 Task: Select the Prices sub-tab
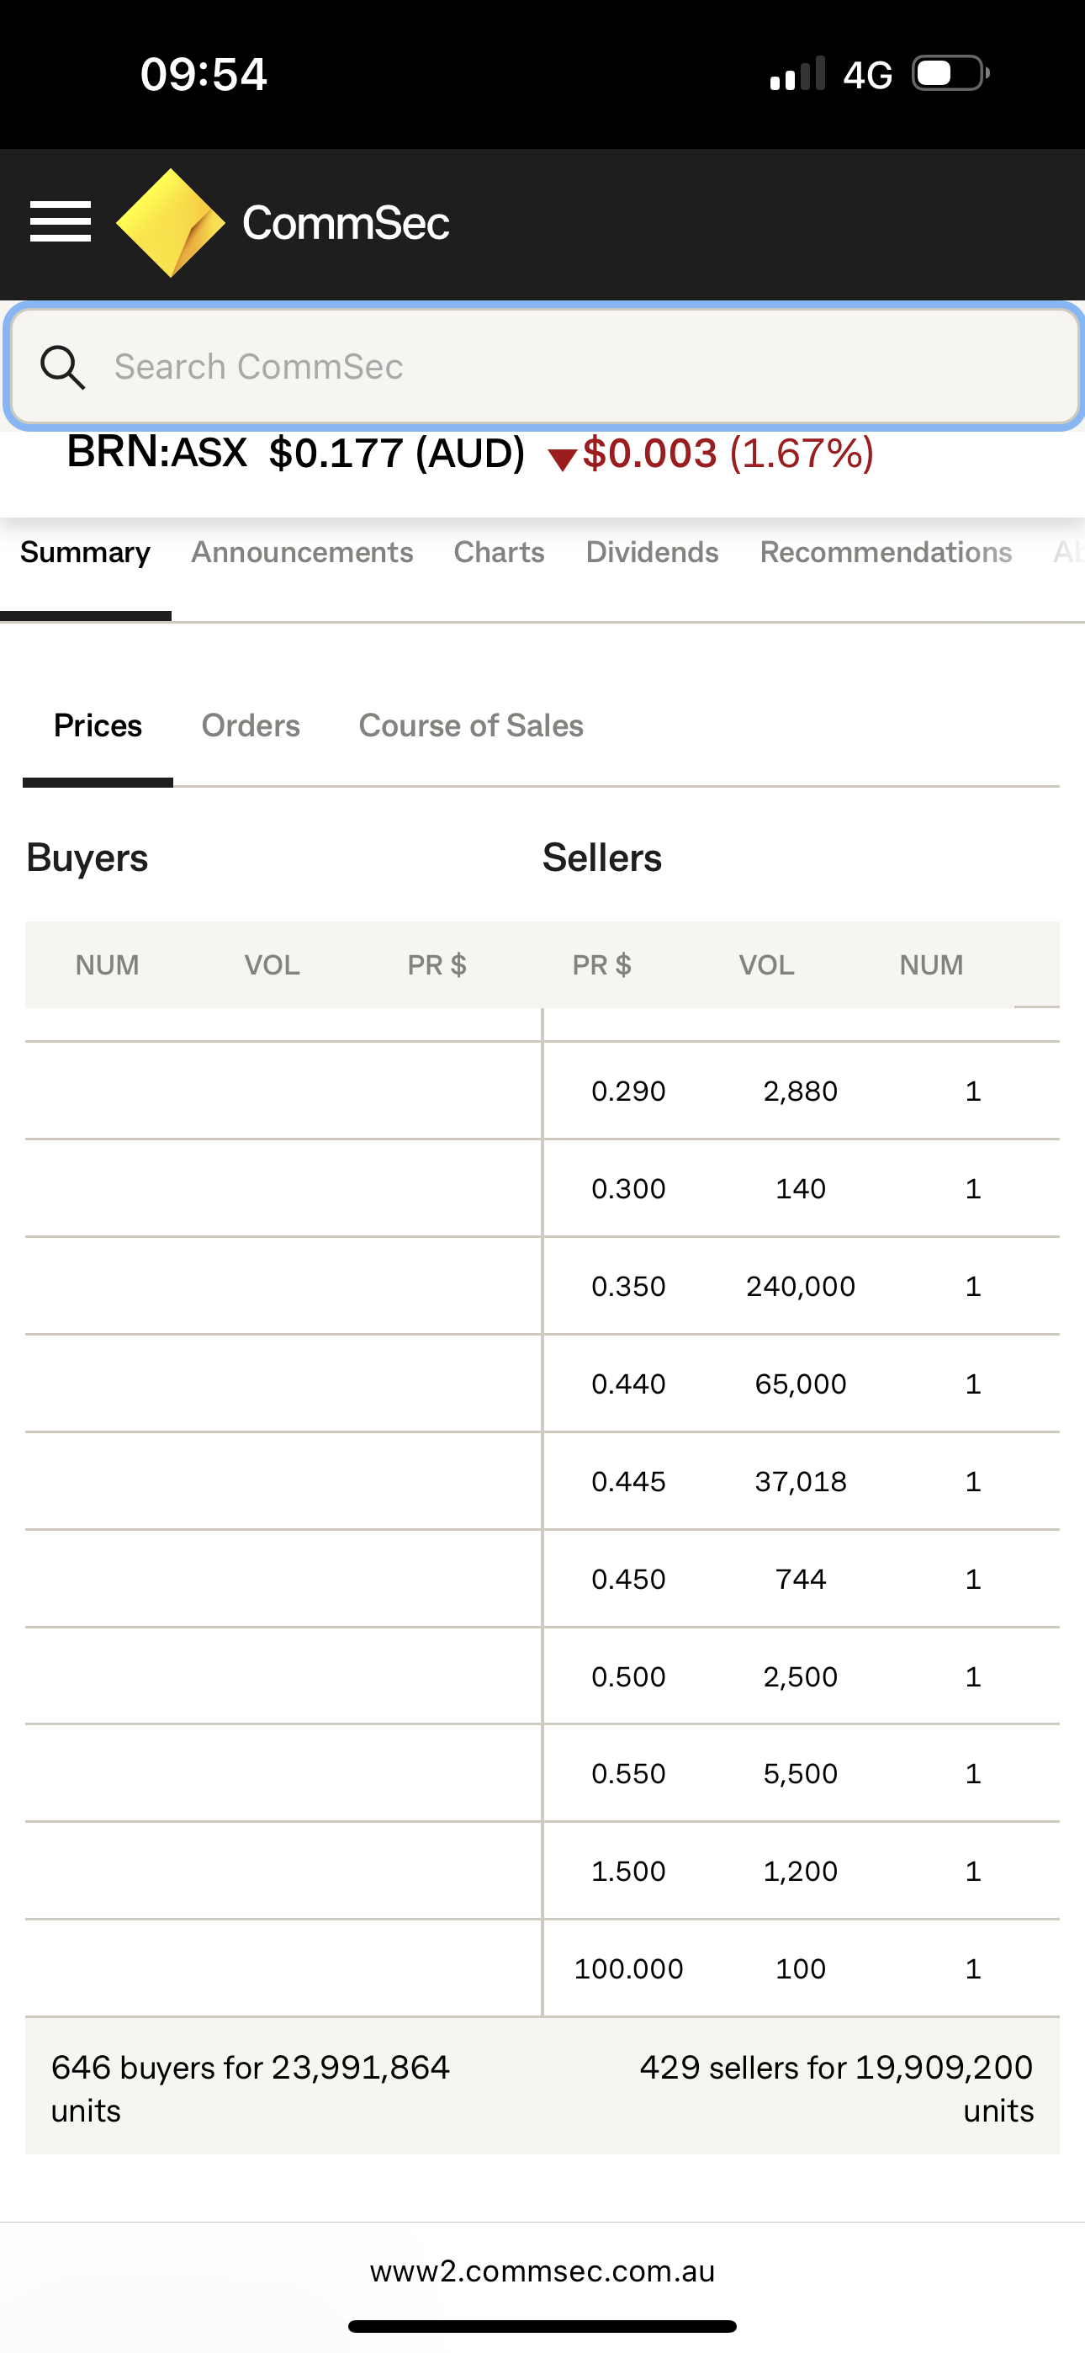[98, 726]
